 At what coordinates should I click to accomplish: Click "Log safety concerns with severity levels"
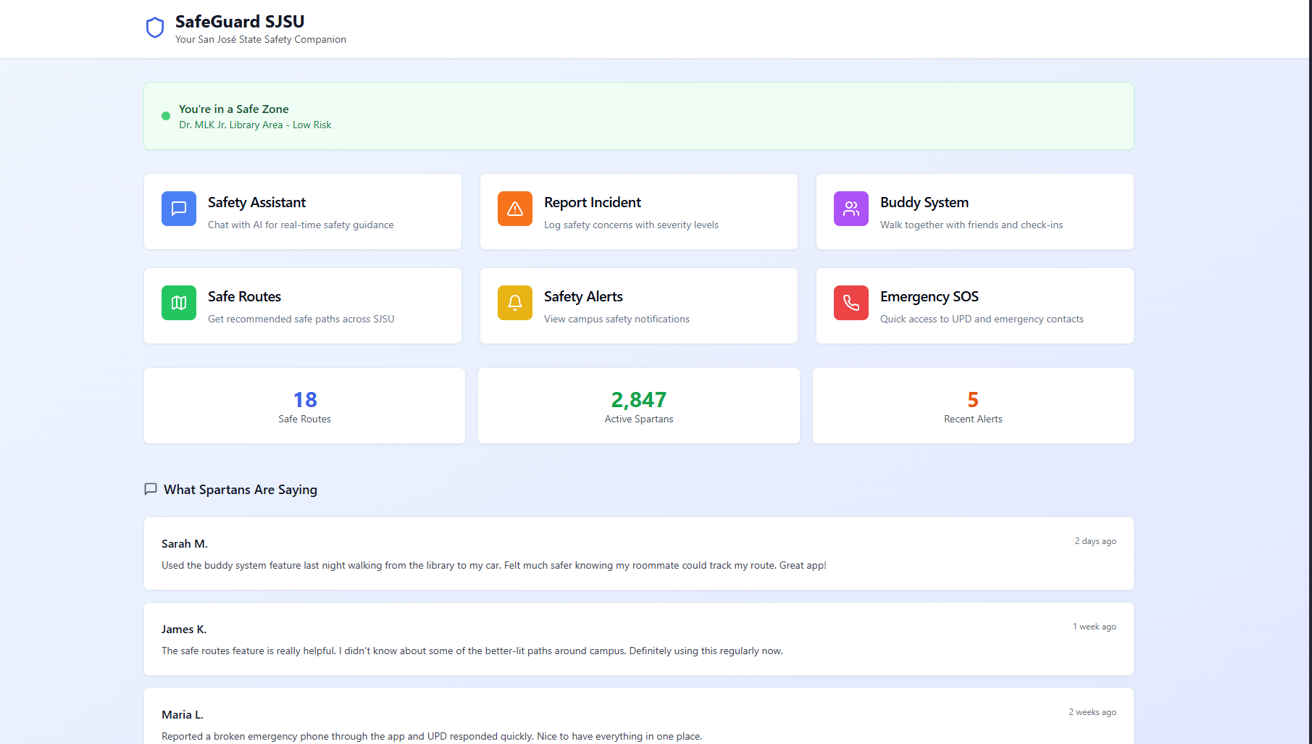tap(631, 225)
